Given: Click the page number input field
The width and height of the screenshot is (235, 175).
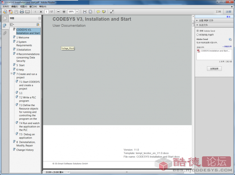Looking at the screenshot, I should coord(47,12).
